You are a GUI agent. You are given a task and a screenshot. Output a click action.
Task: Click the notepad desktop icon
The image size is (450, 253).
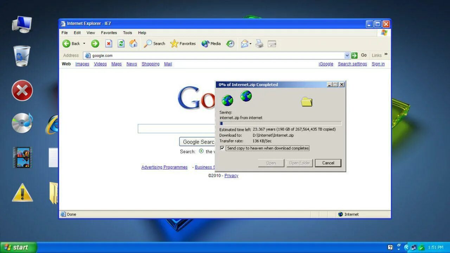pyautogui.click(x=53, y=157)
